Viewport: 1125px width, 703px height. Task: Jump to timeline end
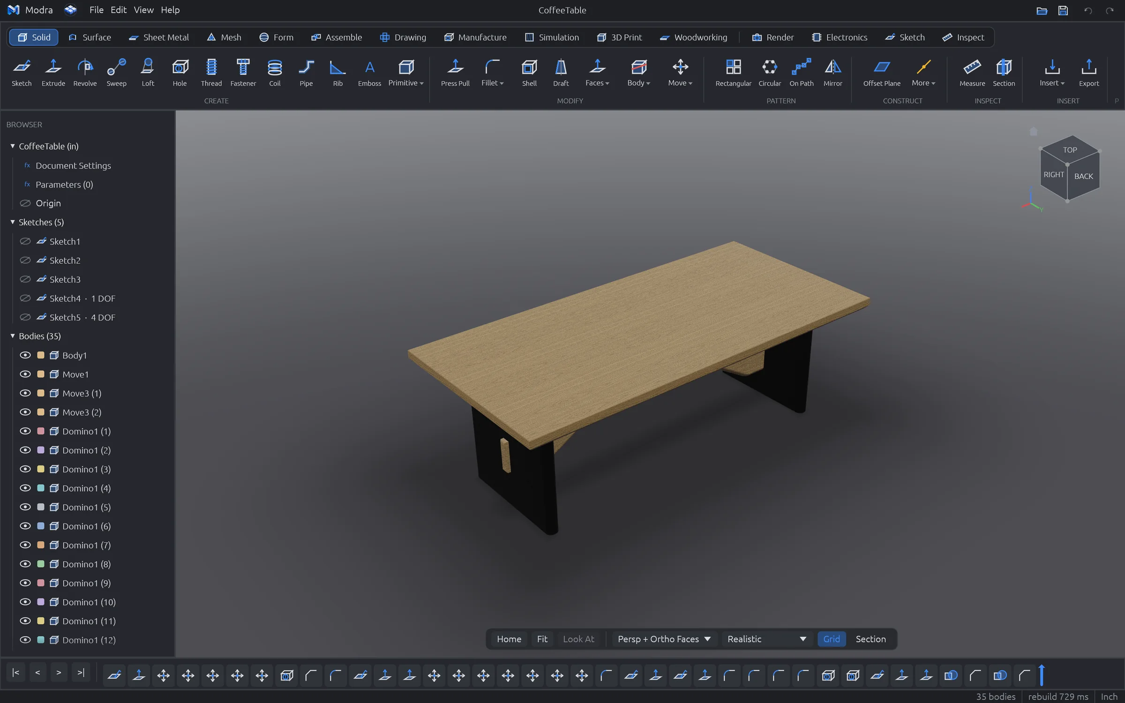[x=81, y=673]
